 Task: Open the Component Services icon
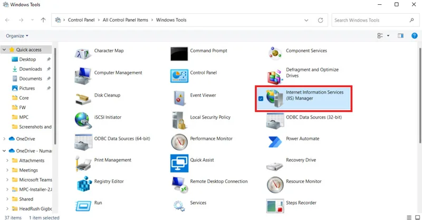click(x=275, y=53)
